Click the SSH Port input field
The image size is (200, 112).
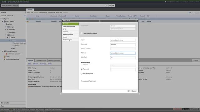click(x=123, y=58)
